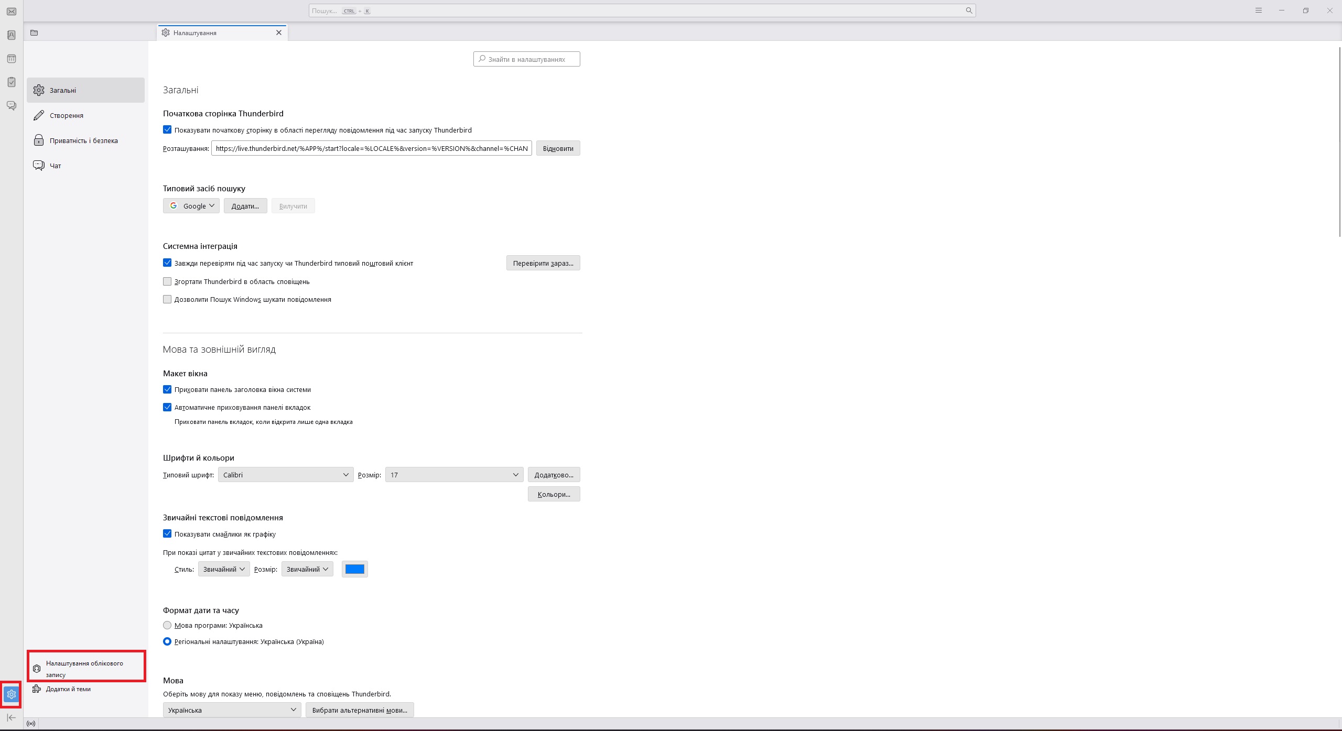
Task: Click the 'Перевірити зараз...' button
Action: [543, 263]
